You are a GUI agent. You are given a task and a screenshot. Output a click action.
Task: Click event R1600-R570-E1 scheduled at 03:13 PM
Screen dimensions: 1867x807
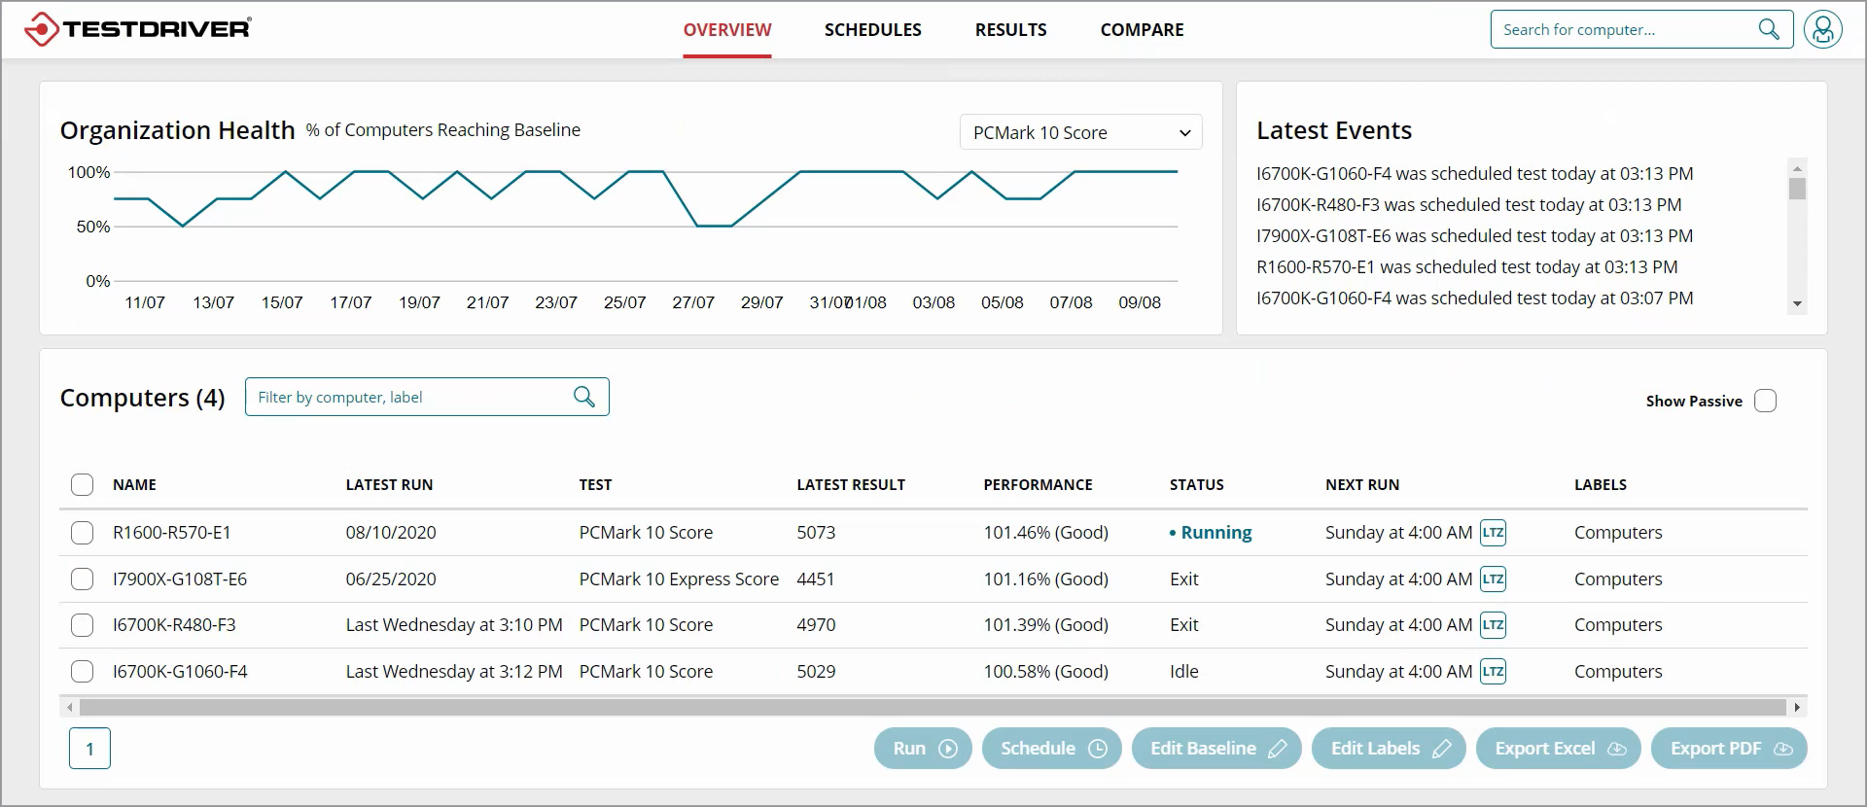click(1466, 266)
